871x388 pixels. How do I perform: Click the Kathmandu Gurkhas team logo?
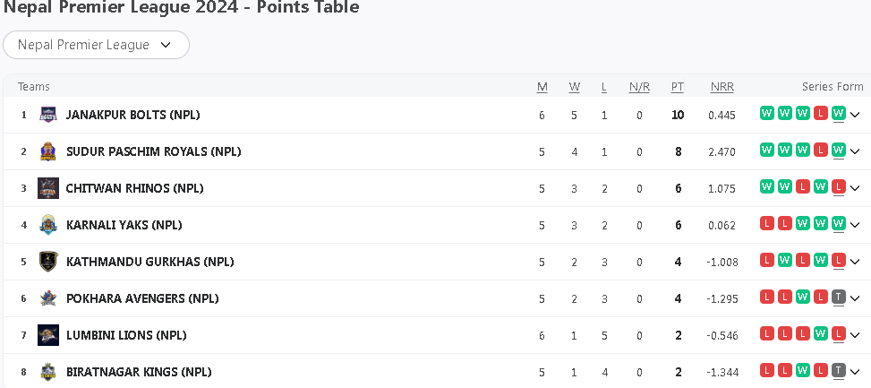(x=48, y=262)
